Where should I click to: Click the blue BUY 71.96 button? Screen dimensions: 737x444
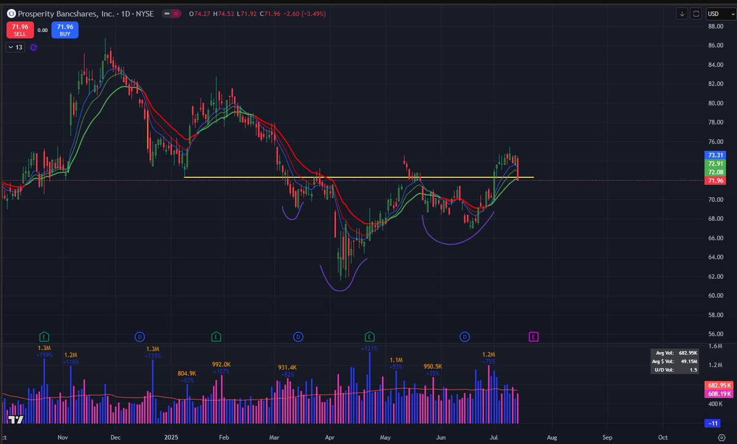tap(65, 30)
